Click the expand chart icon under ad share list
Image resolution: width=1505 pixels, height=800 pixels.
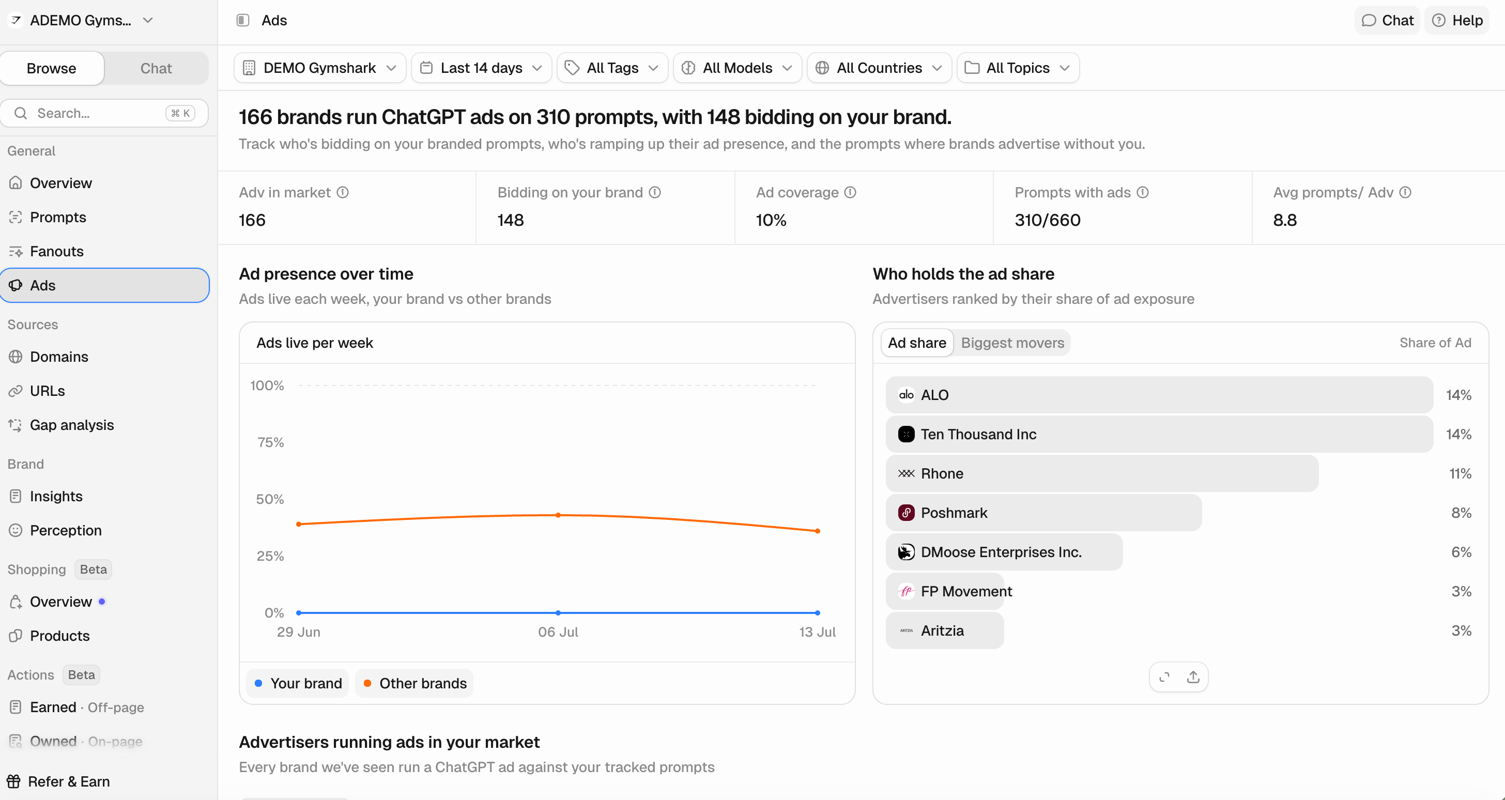pos(1164,676)
